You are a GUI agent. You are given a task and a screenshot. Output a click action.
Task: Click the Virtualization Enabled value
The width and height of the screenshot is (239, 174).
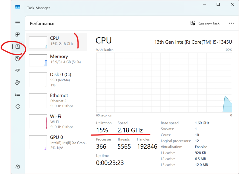(201, 147)
